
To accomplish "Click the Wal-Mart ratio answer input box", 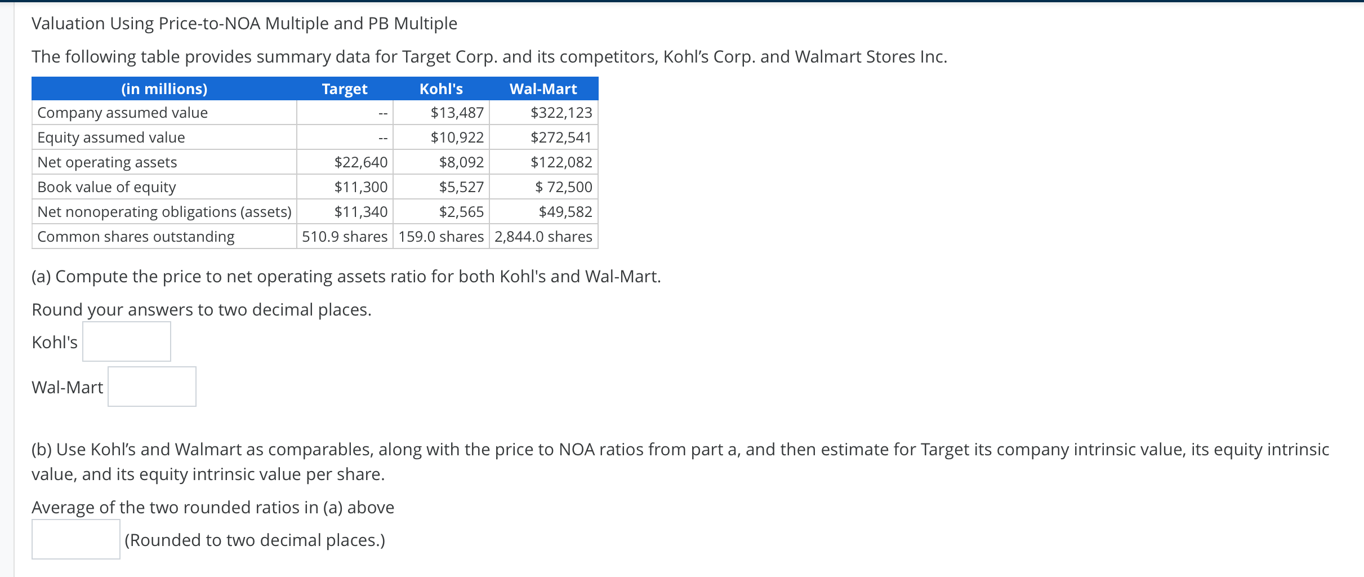I will [x=152, y=387].
